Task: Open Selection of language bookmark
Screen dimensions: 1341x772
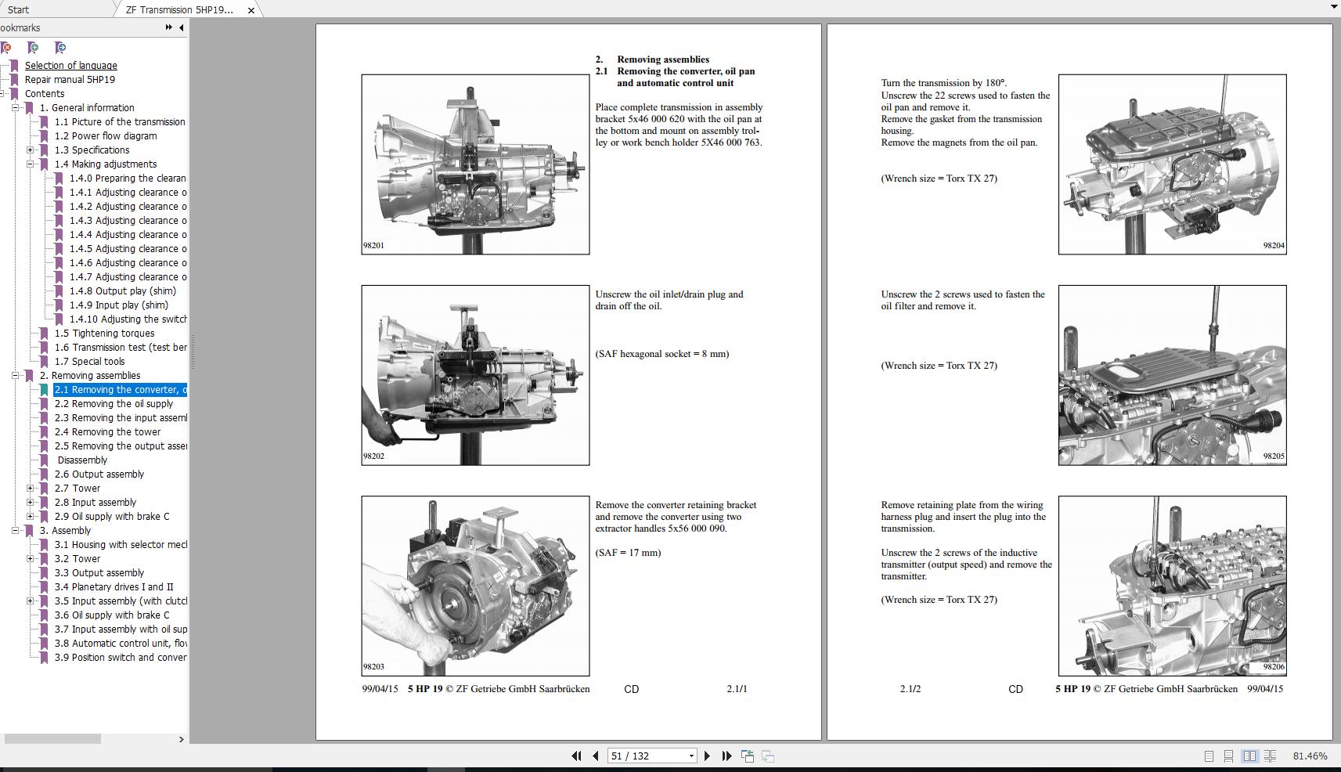Action: tap(71, 65)
